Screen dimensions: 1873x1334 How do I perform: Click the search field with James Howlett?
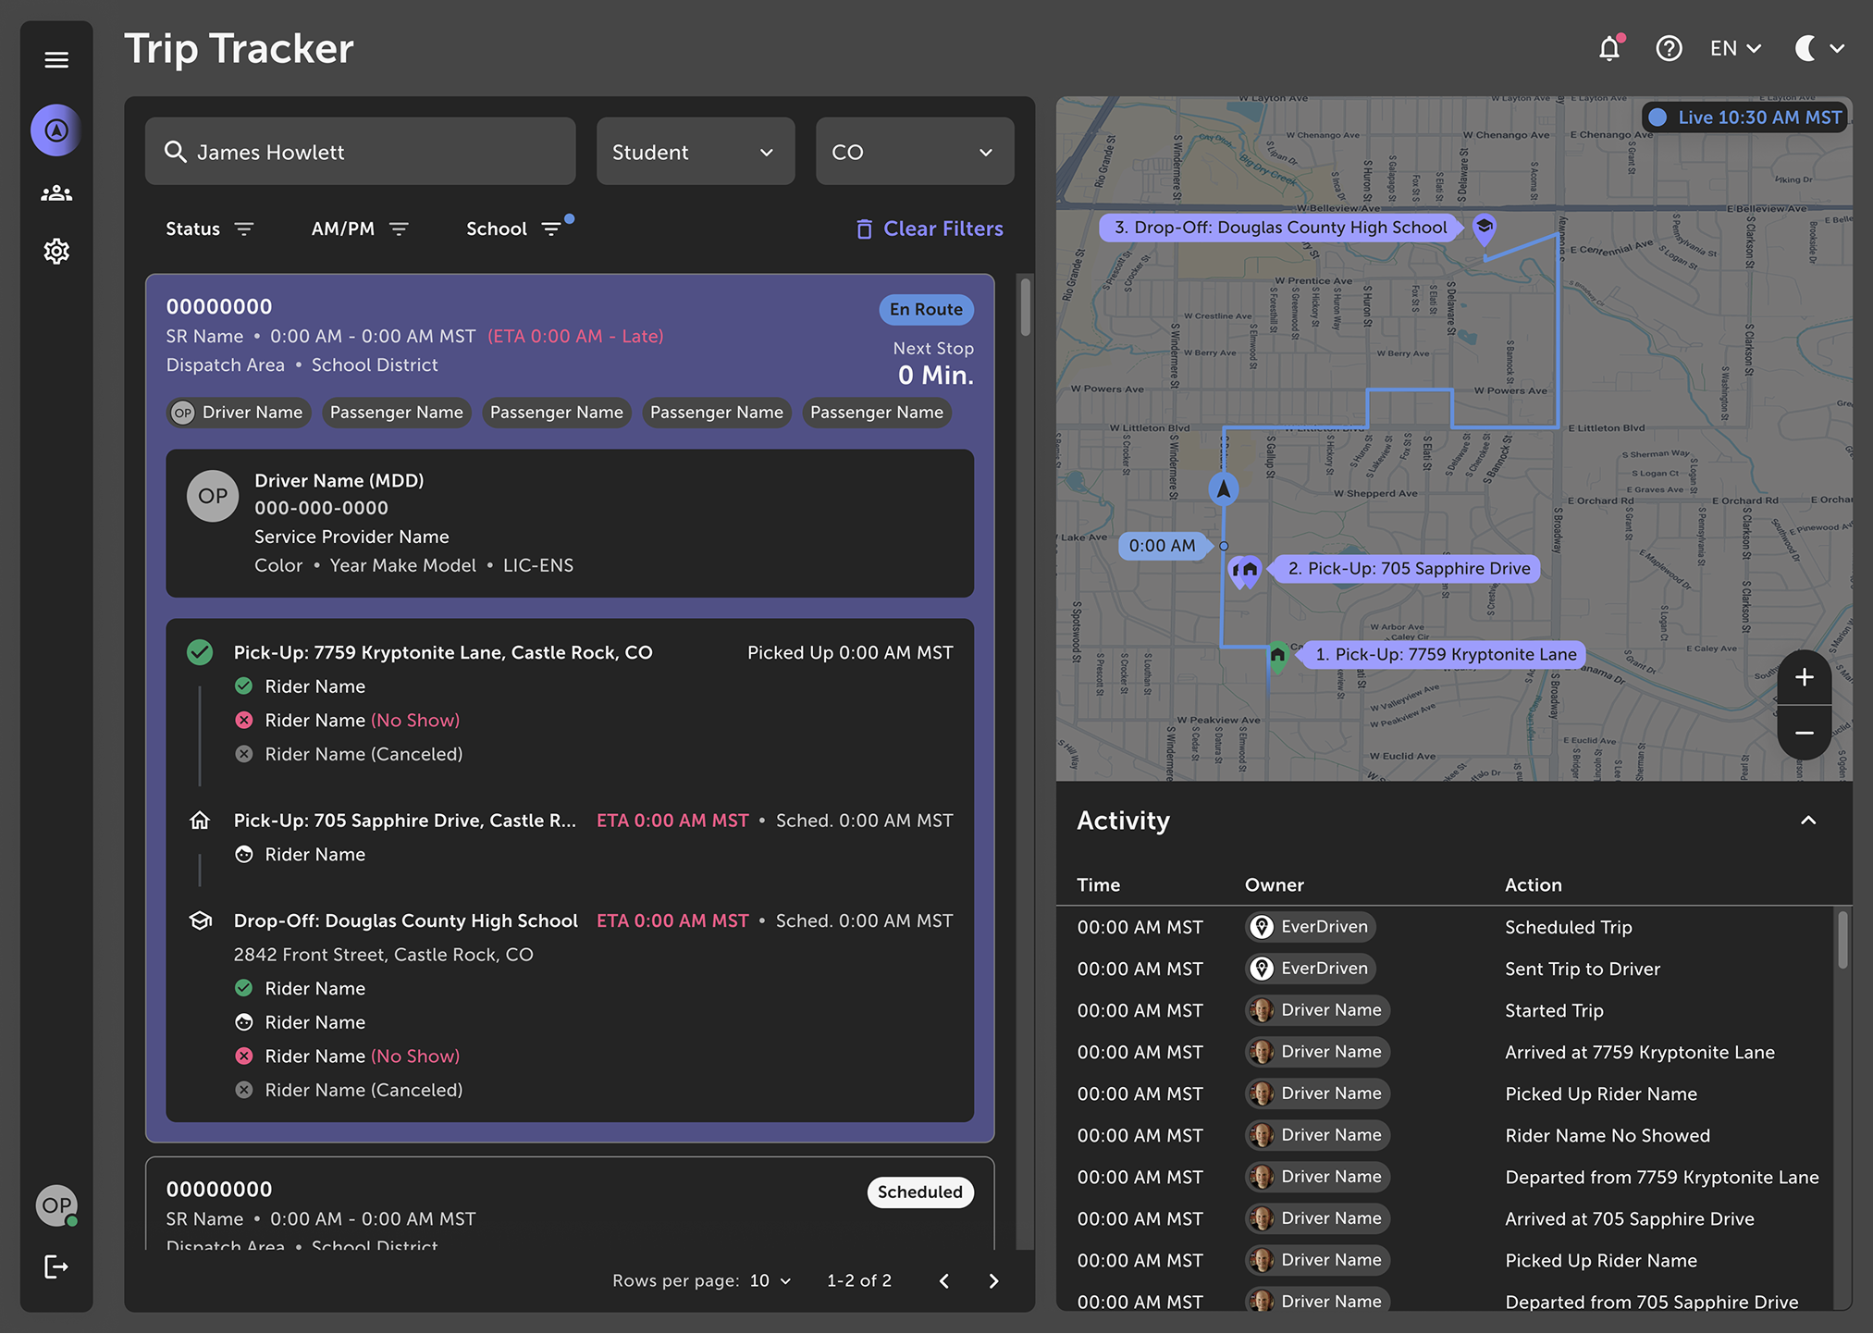(360, 152)
